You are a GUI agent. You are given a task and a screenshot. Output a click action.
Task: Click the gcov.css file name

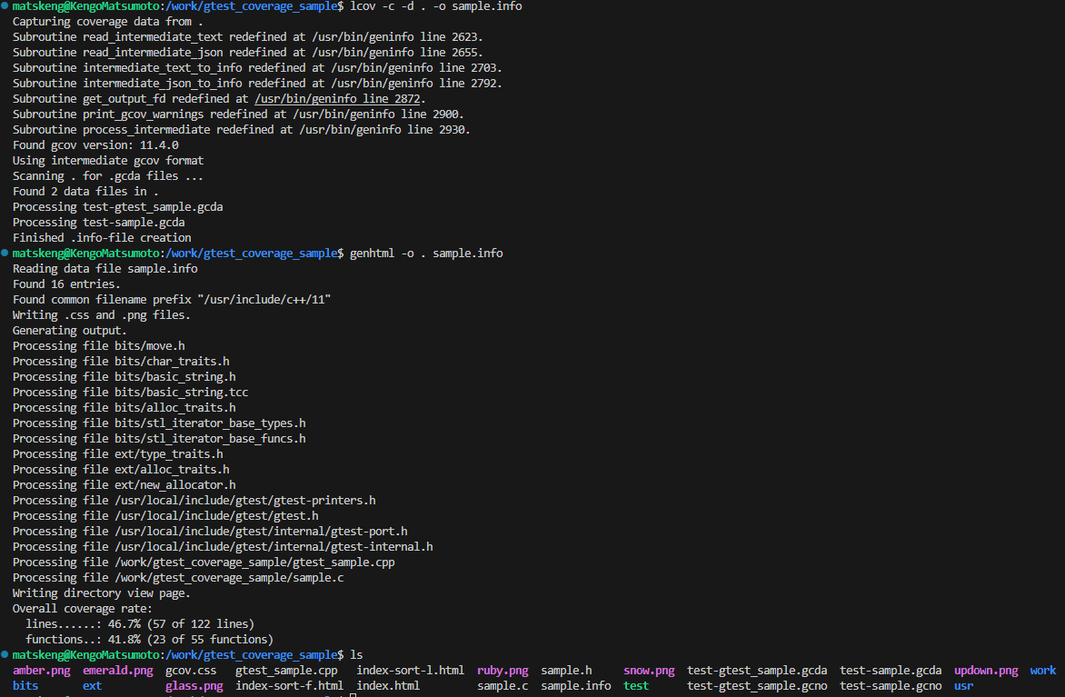click(191, 670)
